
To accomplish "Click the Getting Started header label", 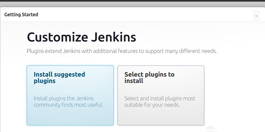I will 21,15.
